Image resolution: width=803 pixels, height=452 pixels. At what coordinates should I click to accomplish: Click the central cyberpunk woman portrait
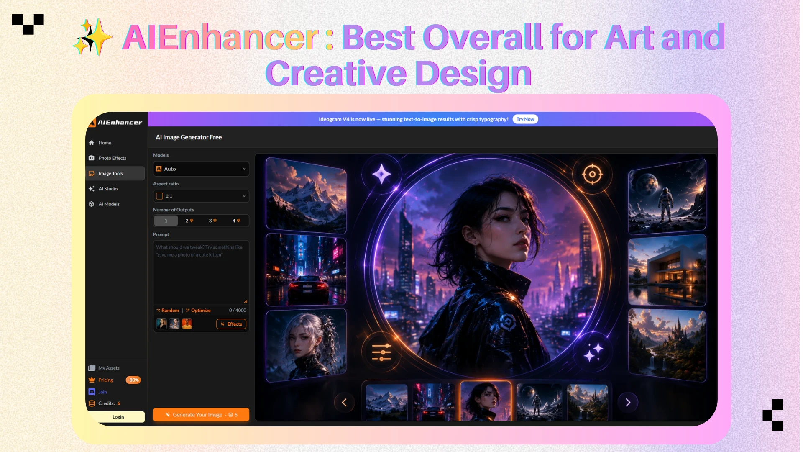pos(487,268)
